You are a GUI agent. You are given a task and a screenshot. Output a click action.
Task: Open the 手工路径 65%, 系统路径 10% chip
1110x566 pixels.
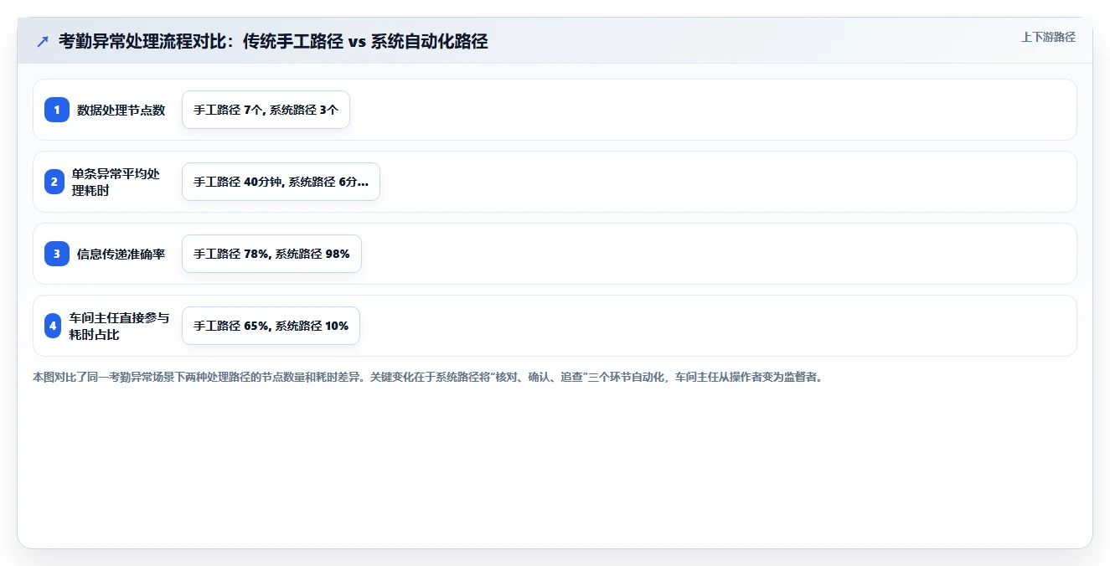tap(271, 326)
